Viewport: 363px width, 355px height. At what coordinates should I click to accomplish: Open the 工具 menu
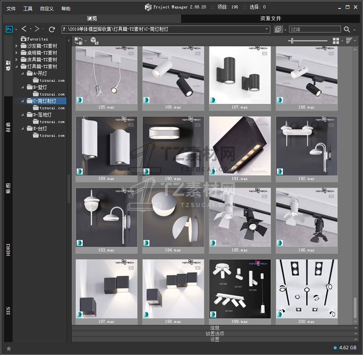28,8
